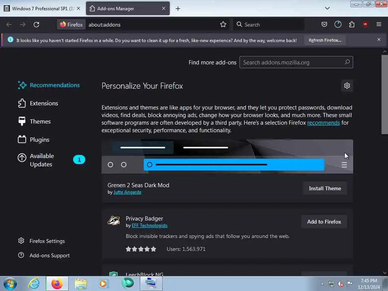Select the Add-ons Manager tab
Screen dimensions: 388x291
(x=128, y=8)
